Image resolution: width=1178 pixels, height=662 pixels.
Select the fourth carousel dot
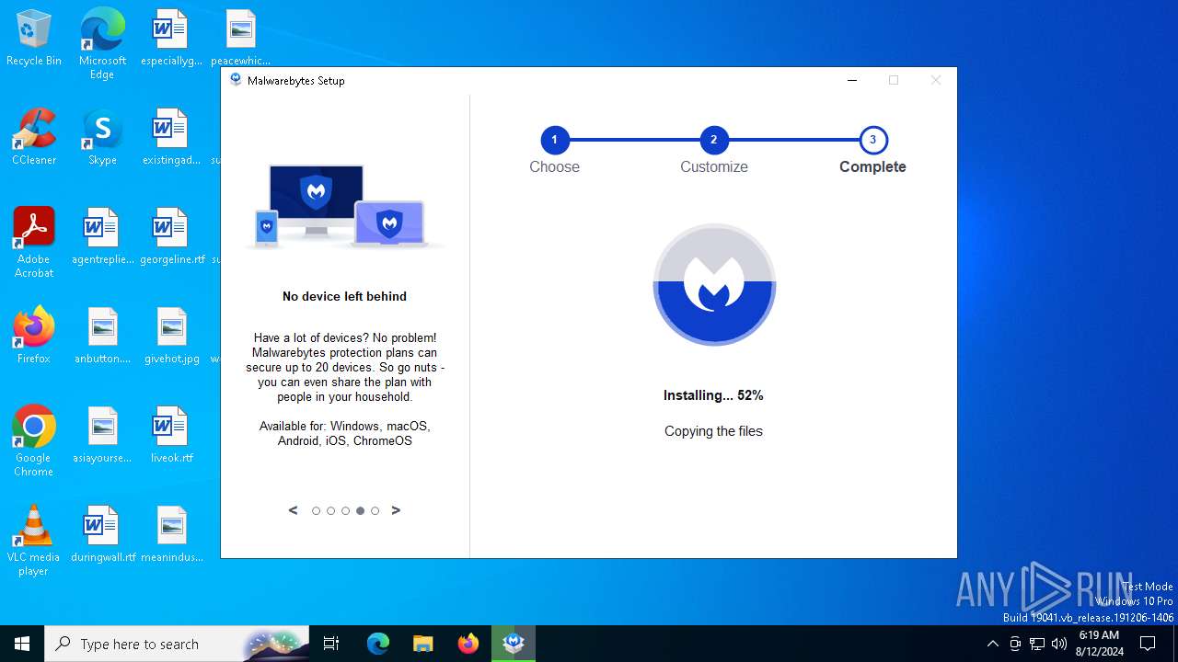click(360, 510)
